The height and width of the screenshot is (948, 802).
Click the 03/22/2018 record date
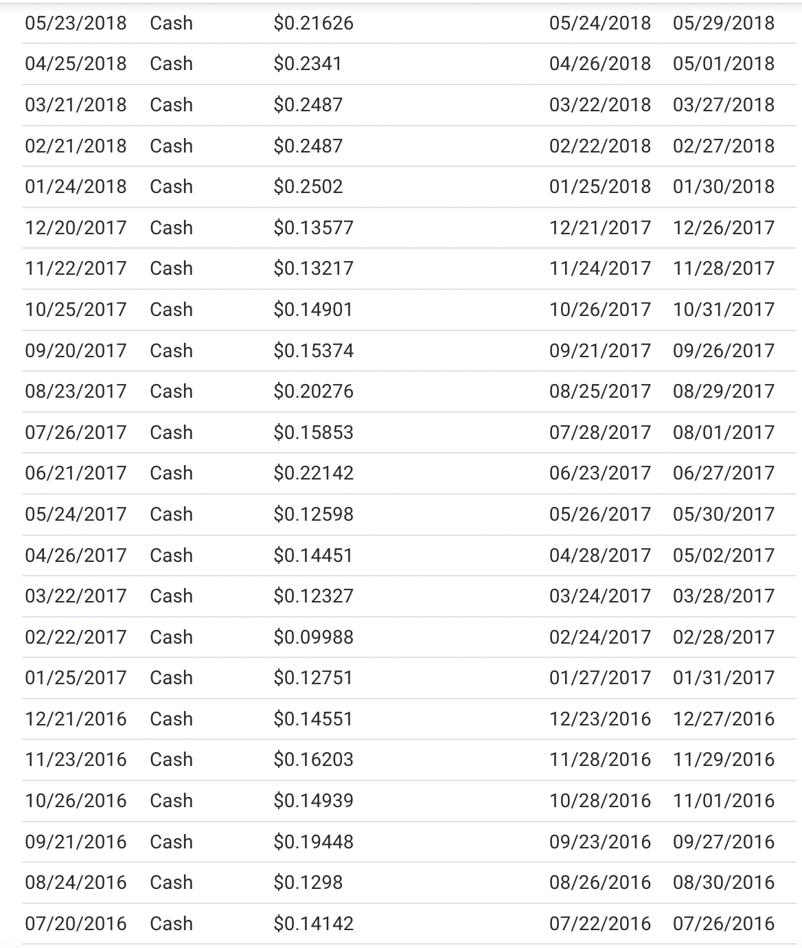599,105
